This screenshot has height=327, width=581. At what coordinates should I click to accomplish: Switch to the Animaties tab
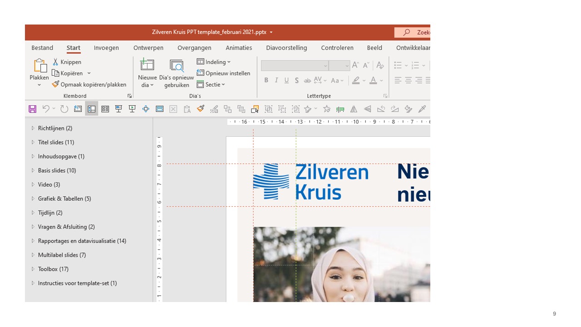click(239, 48)
